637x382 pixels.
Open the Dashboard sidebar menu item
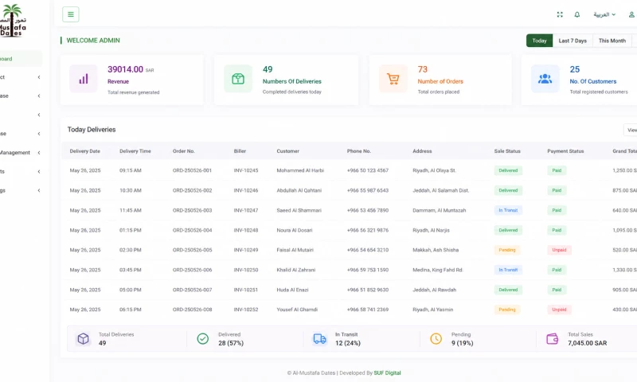point(21,59)
